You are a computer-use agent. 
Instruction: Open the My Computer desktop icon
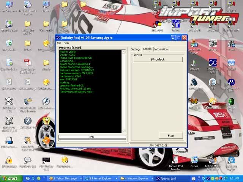tap(9, 6)
